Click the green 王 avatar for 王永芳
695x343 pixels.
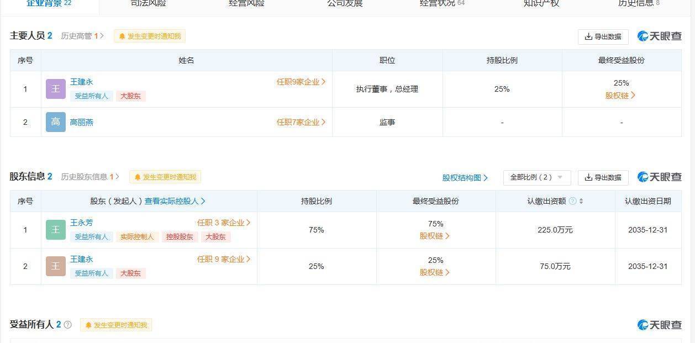[x=56, y=230]
